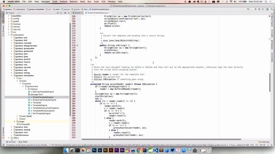This screenshot has height=154, width=275.
Task: Expand the target folder in groovy-templates
Action: coord(14,121)
